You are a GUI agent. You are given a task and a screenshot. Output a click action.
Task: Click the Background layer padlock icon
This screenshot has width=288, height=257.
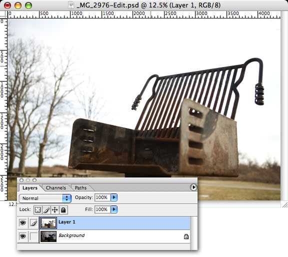[x=186, y=236]
